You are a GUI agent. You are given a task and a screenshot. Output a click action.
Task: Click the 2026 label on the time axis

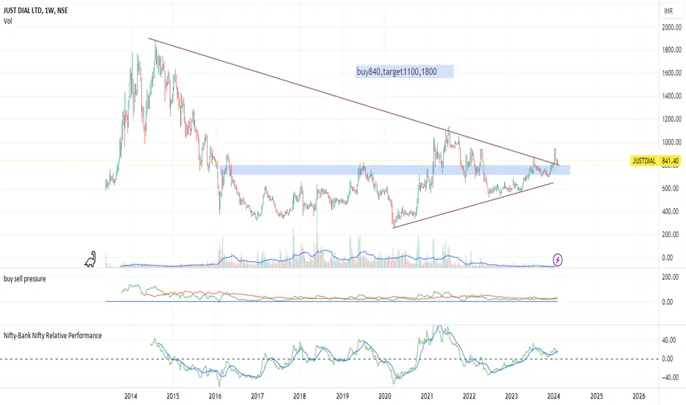pyautogui.click(x=639, y=396)
